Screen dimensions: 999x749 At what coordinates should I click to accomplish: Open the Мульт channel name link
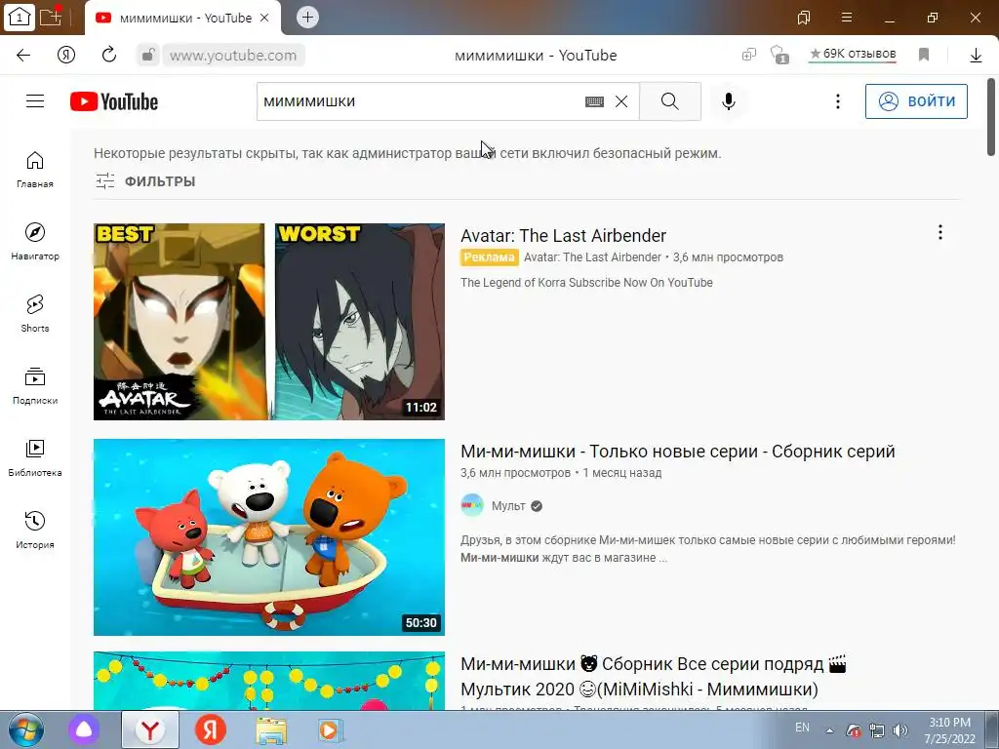click(x=508, y=506)
